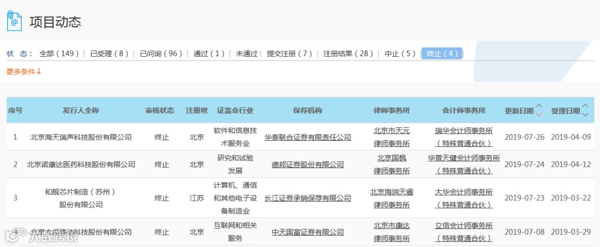600x247 pixels.
Task: Sort by 更新日期 ascending arrow
Action: pos(539,106)
